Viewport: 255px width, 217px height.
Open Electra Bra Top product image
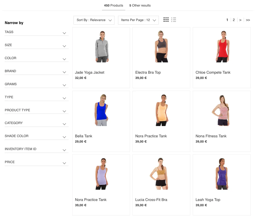click(x=161, y=46)
